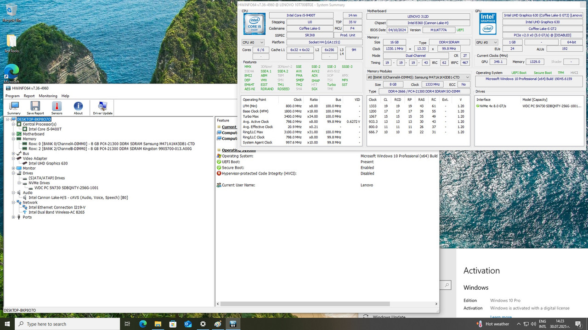Show hidden tray icons chevron
The image size is (588, 330).
[x=519, y=324]
